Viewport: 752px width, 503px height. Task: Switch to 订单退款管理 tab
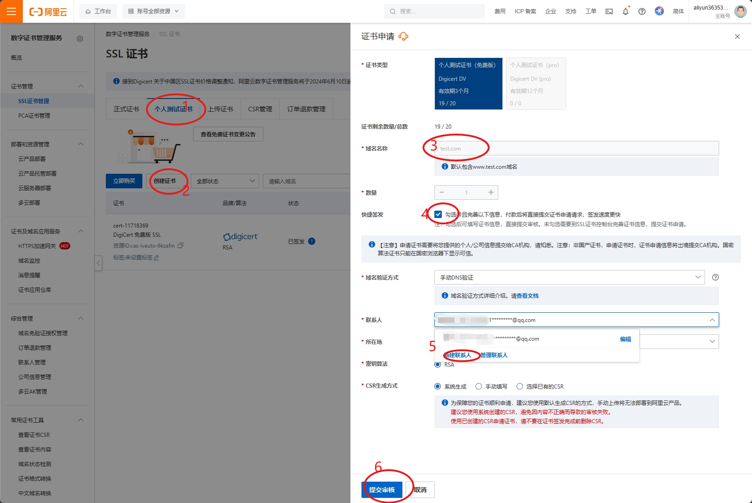307,109
